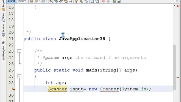Collapse the main method fold at line 27
The image size is (181, 102).
pos(20,76)
